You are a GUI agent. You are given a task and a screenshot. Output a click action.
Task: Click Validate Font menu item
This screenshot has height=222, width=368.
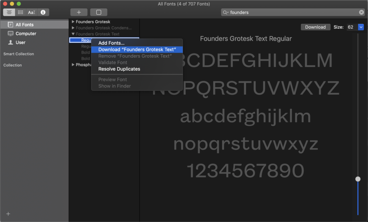click(x=137, y=62)
